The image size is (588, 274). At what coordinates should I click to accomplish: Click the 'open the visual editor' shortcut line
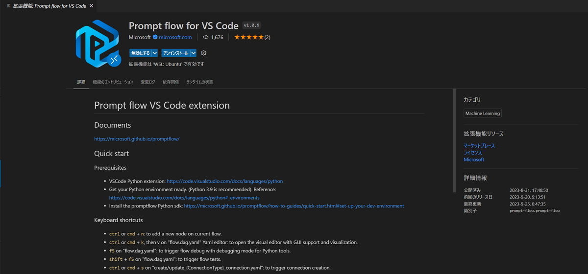coord(233,242)
